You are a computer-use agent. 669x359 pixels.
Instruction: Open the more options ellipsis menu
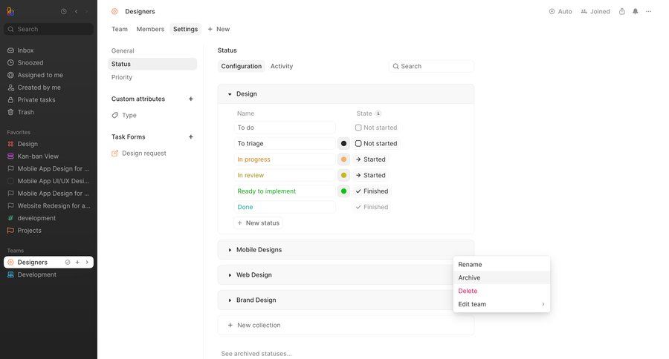click(648, 12)
